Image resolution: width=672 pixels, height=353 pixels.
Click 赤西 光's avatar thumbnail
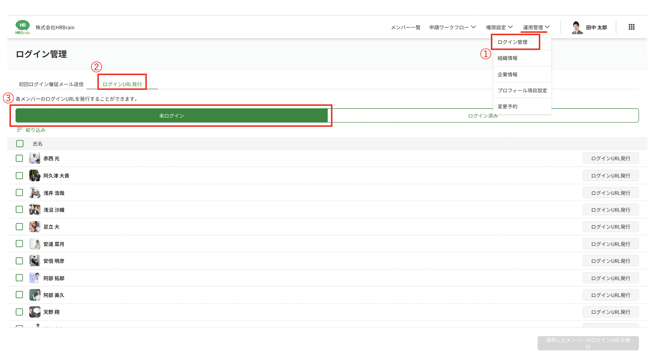35,158
